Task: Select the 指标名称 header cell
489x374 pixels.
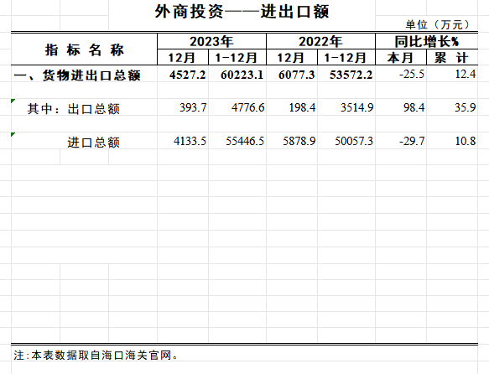Action: pos(84,49)
